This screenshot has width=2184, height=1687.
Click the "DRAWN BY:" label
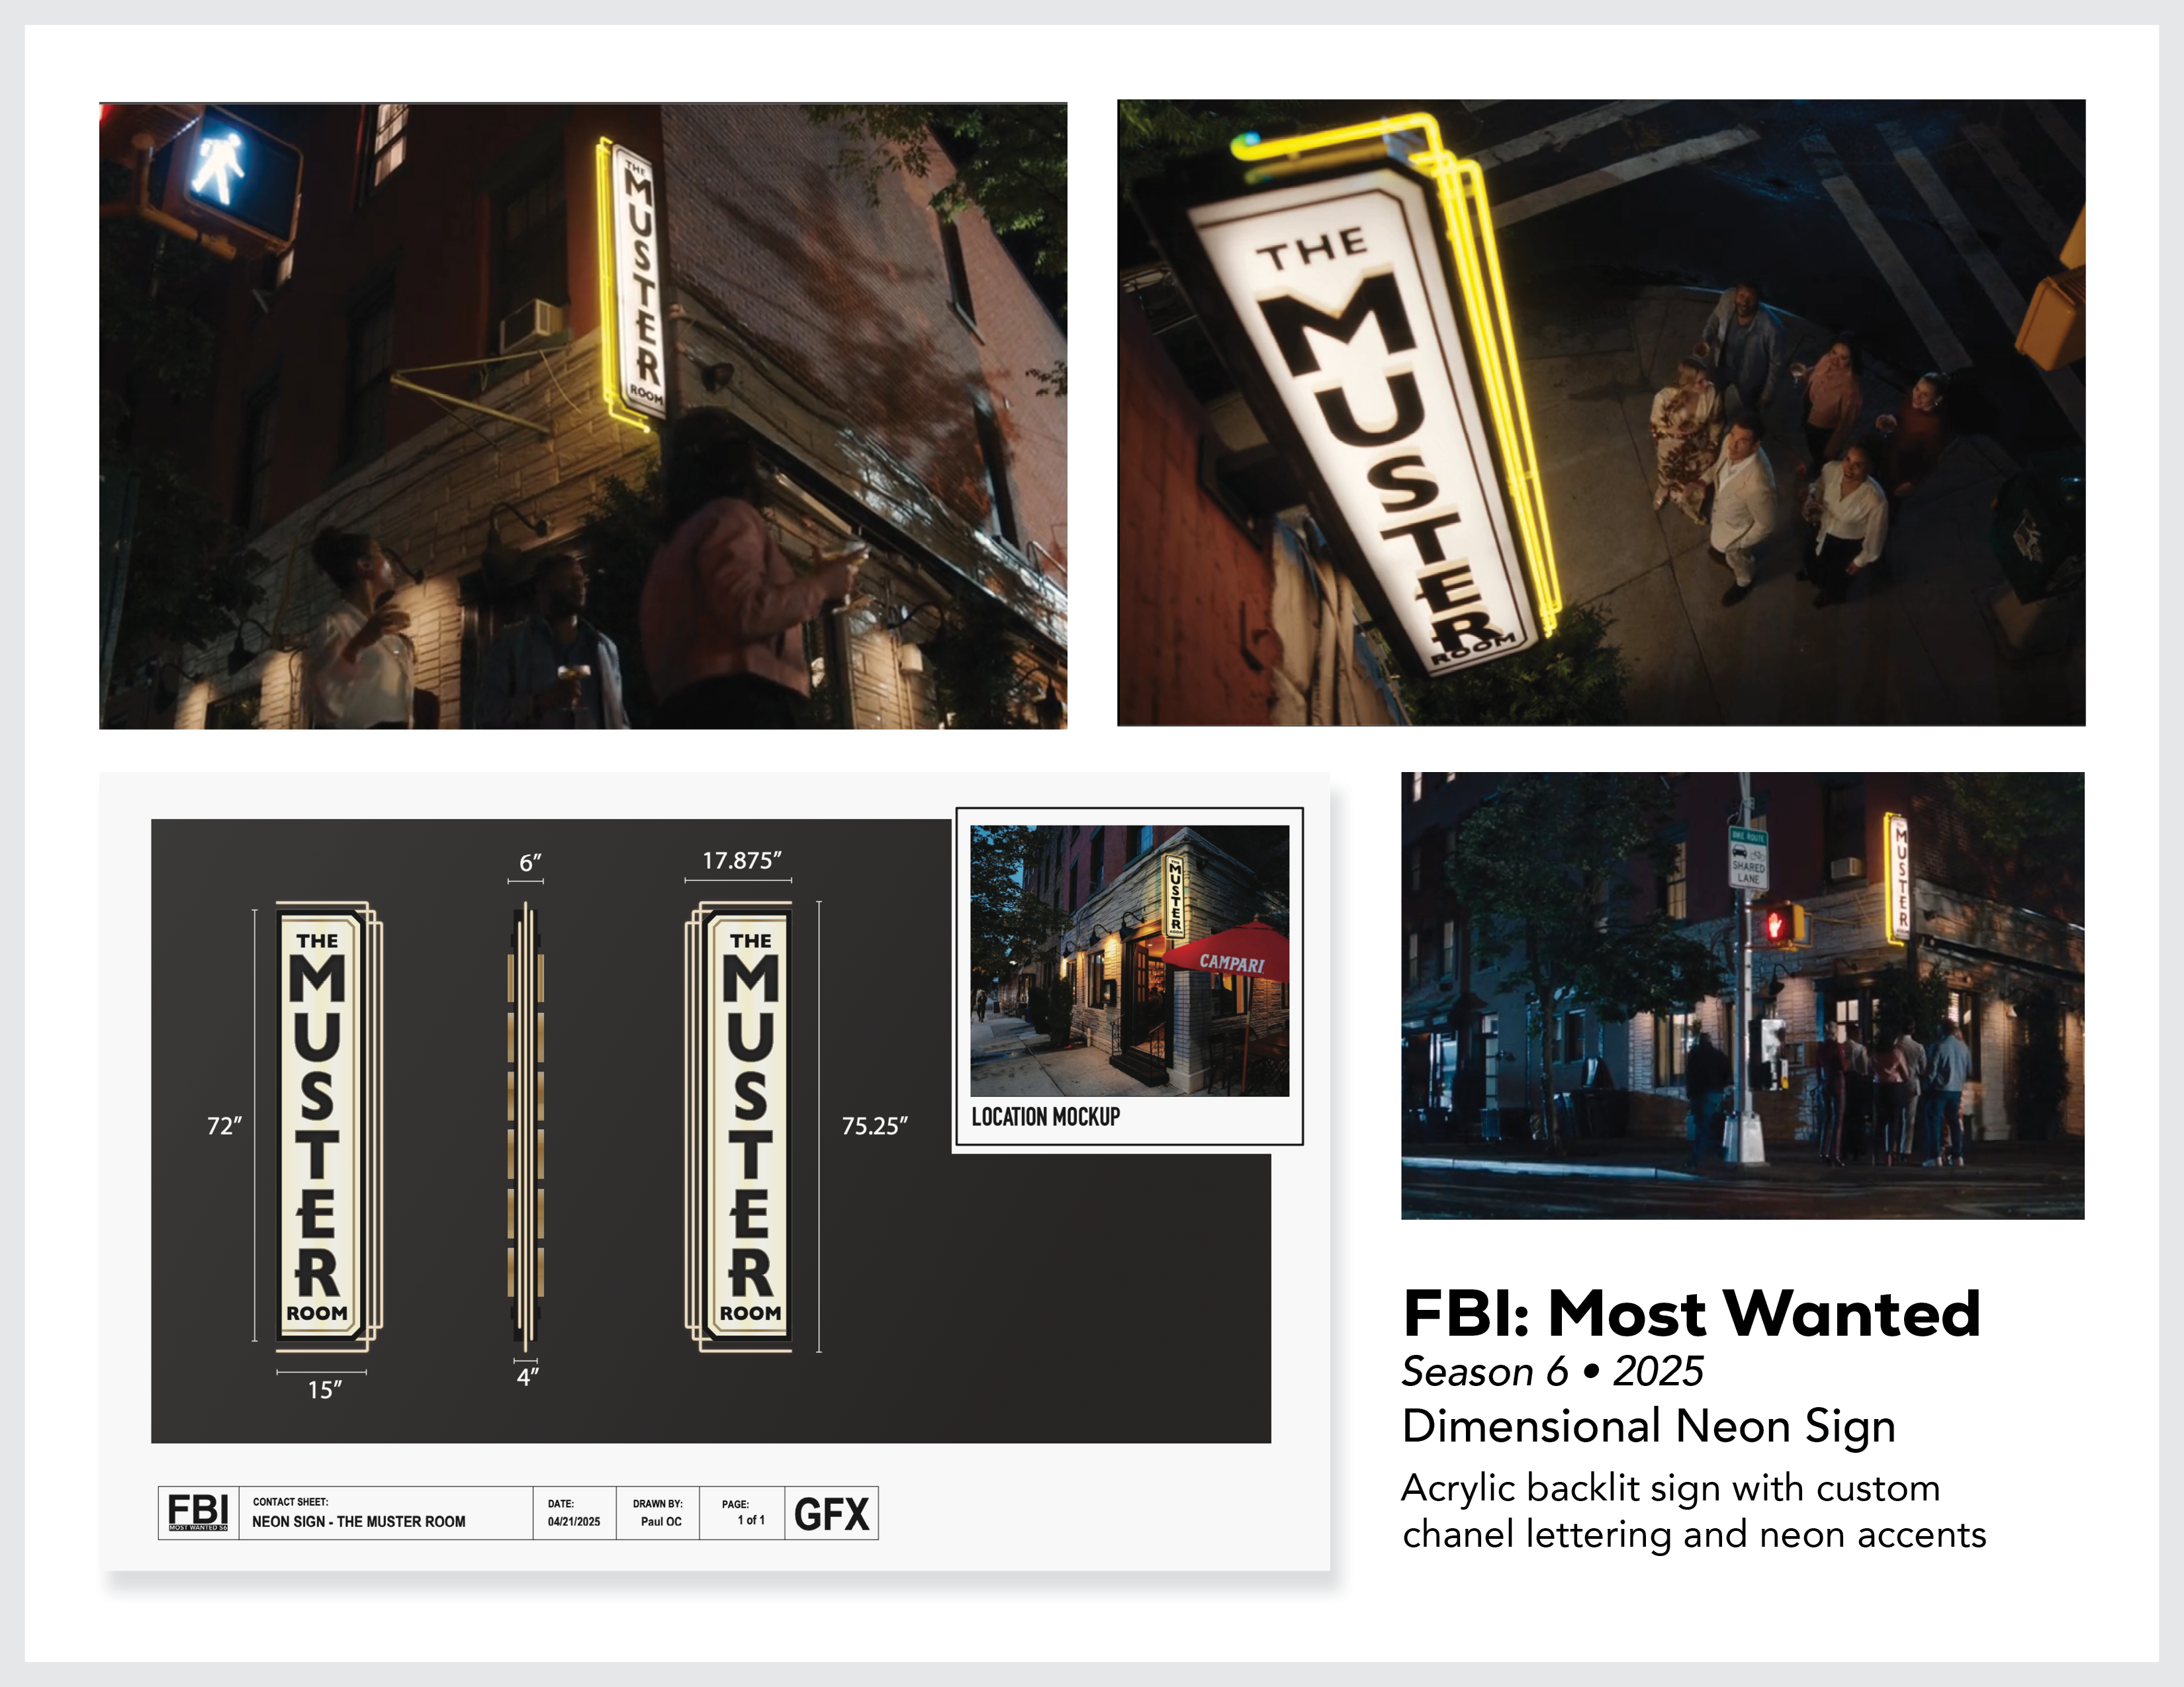pyautogui.click(x=657, y=1503)
